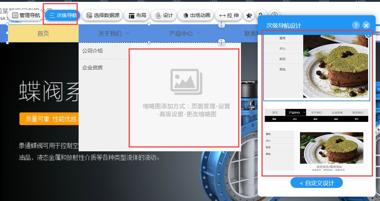
Task: Click the lock icon in the toolbar
Action: (261, 14)
